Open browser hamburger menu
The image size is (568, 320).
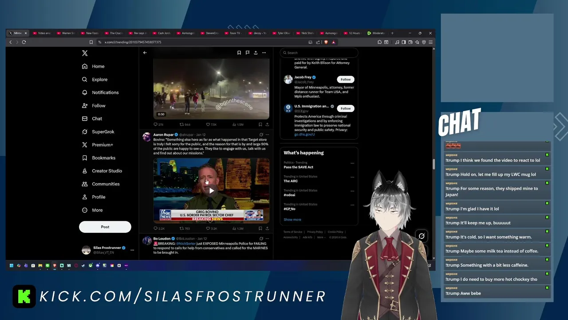click(430, 42)
